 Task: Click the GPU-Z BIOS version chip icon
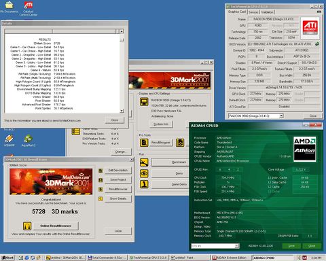click(317, 44)
